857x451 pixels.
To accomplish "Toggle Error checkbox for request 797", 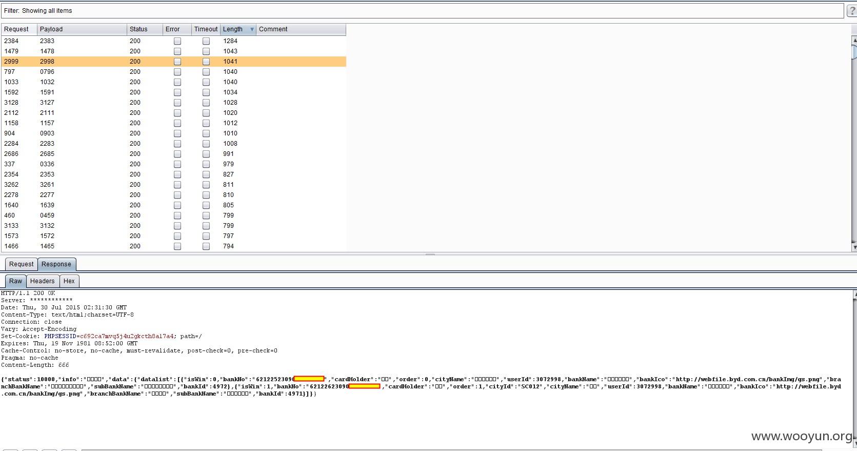I will (177, 72).
